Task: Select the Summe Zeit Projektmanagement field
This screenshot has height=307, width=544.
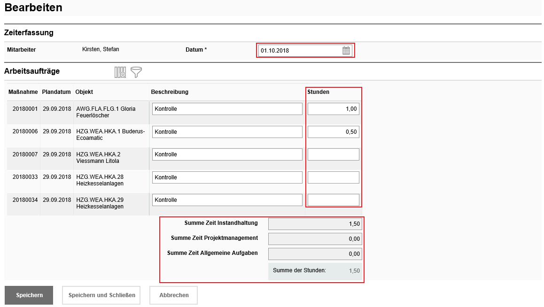Action: coord(315,239)
